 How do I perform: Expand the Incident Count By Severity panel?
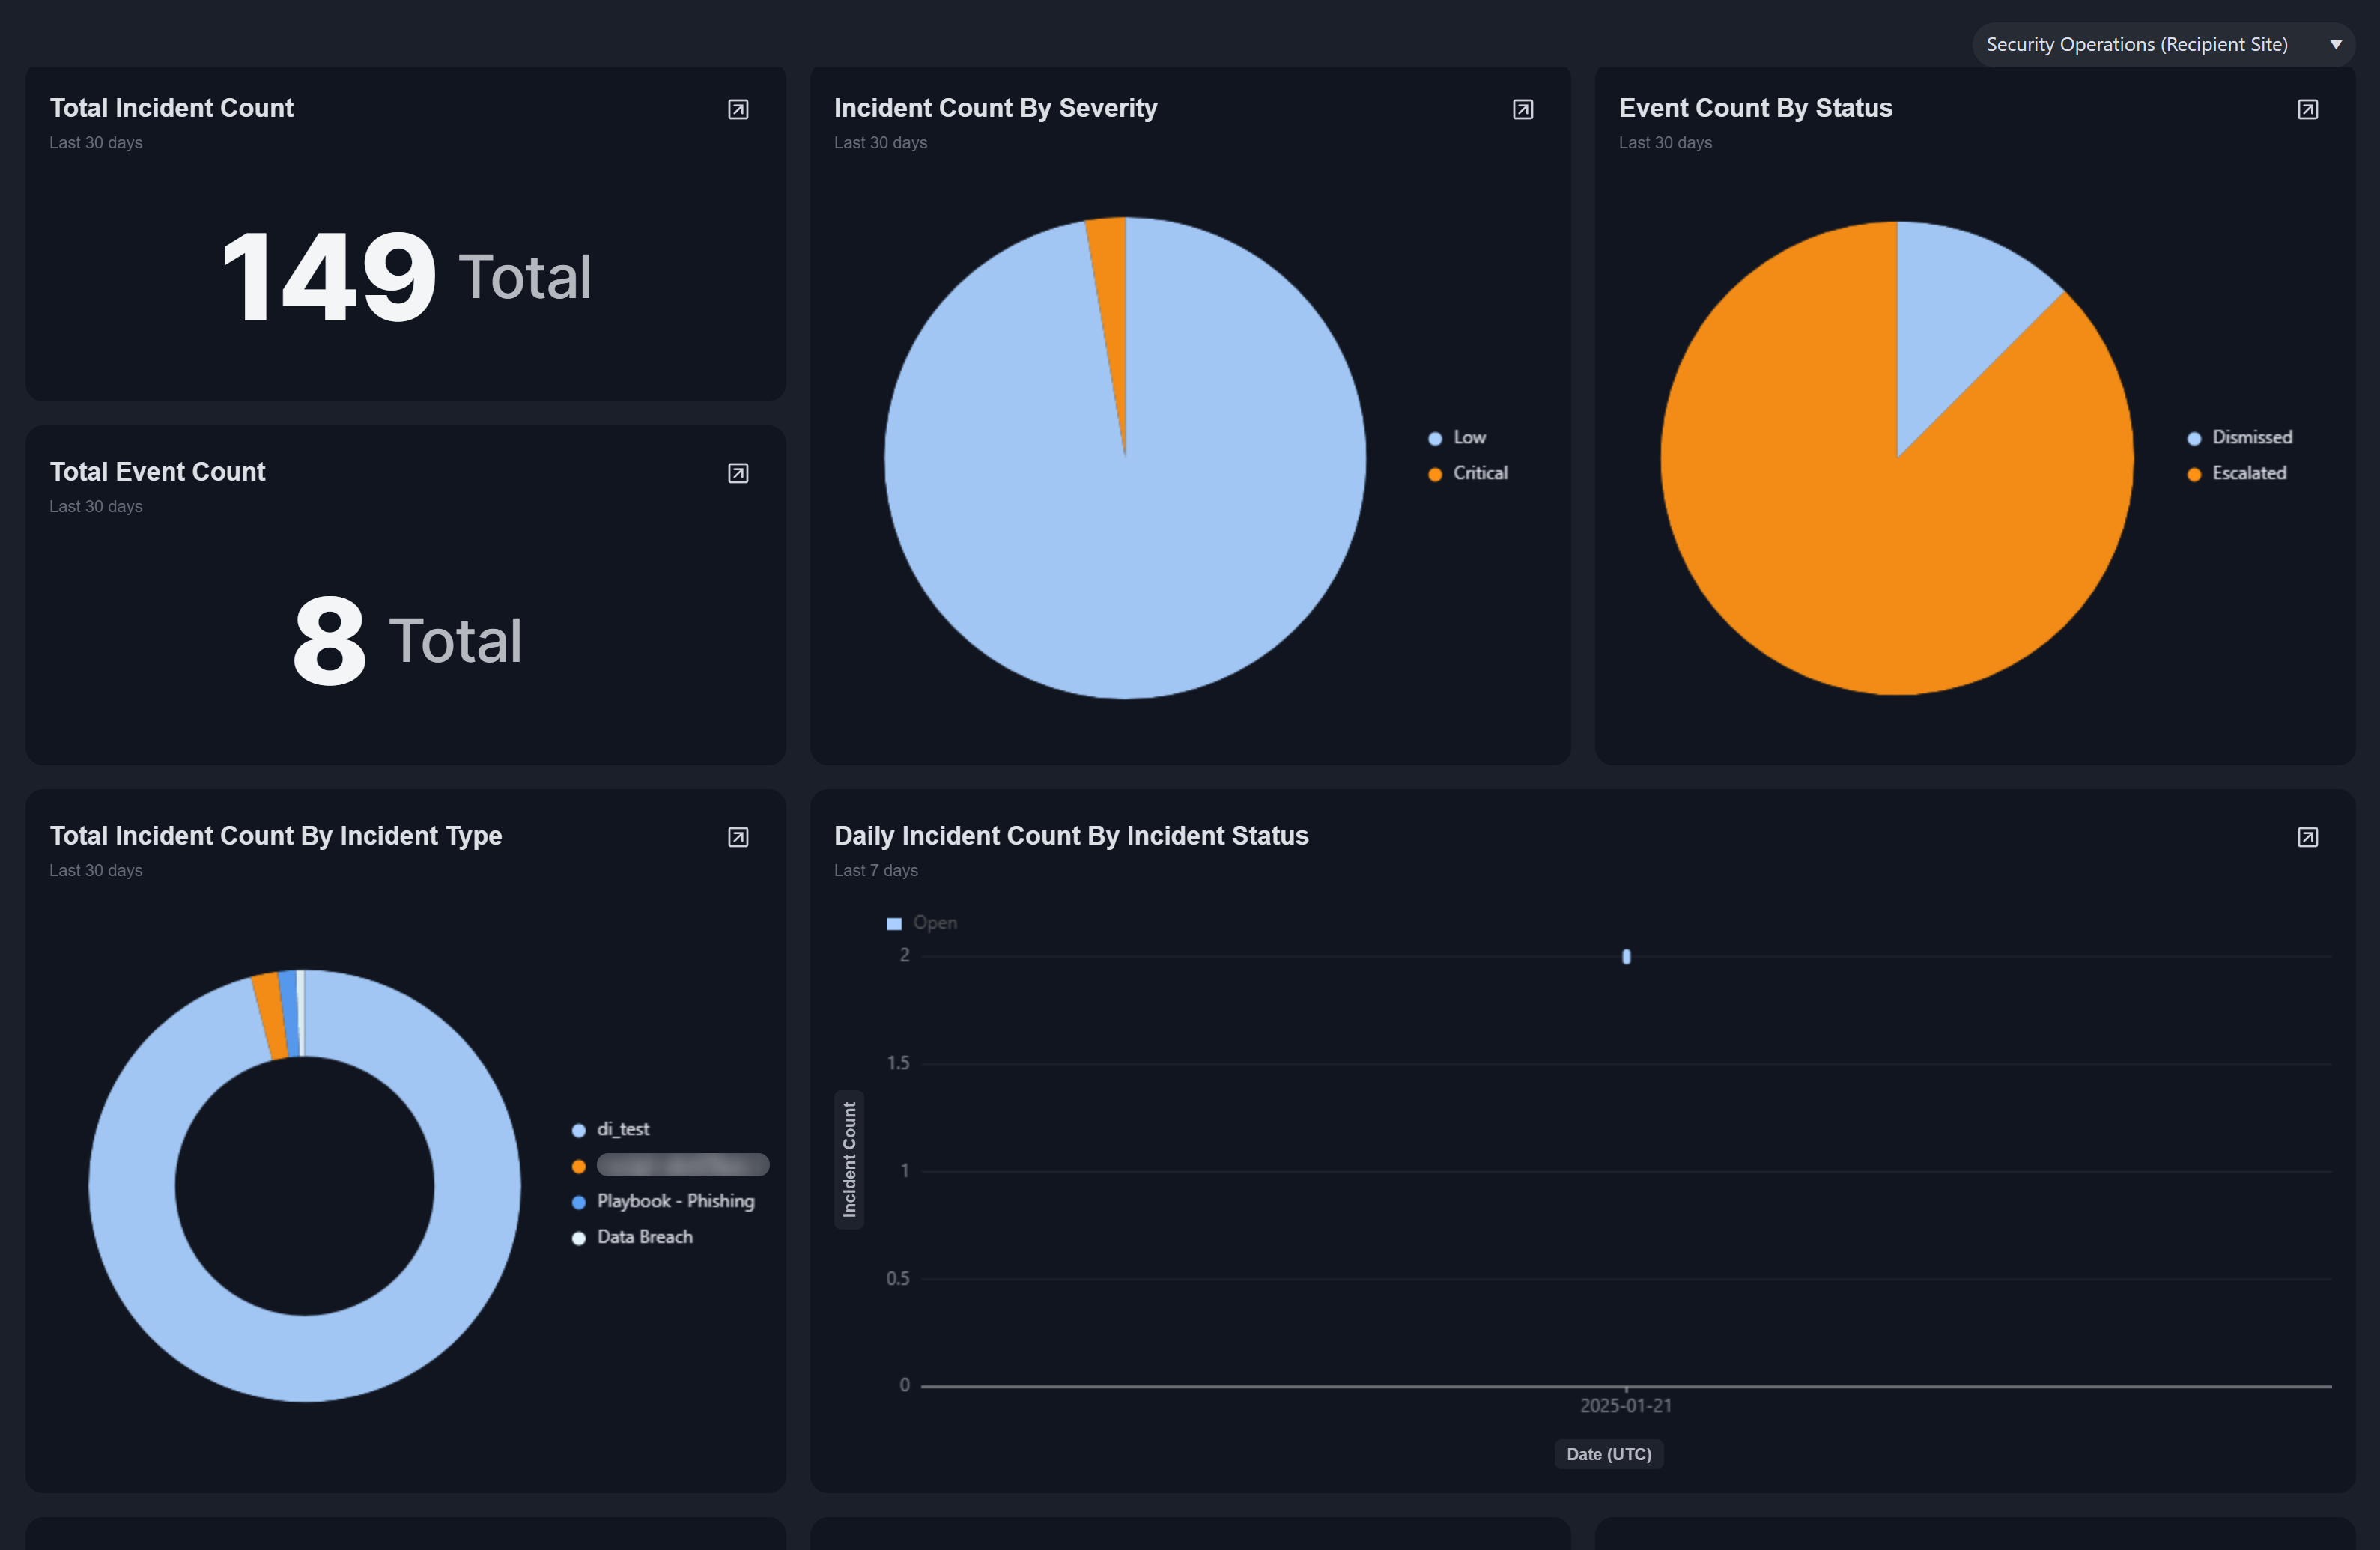click(1522, 109)
